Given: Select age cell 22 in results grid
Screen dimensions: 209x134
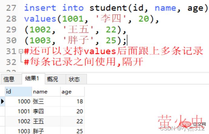Looking at the screenshot, I should [72, 121].
